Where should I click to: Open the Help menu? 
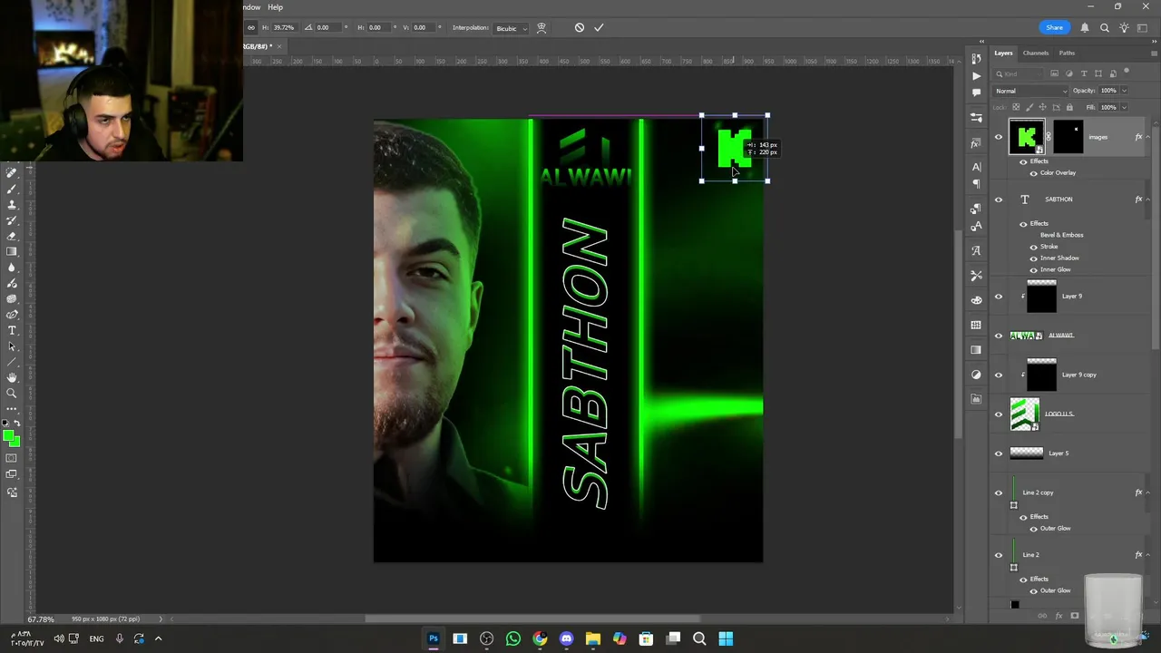pyautogui.click(x=275, y=7)
